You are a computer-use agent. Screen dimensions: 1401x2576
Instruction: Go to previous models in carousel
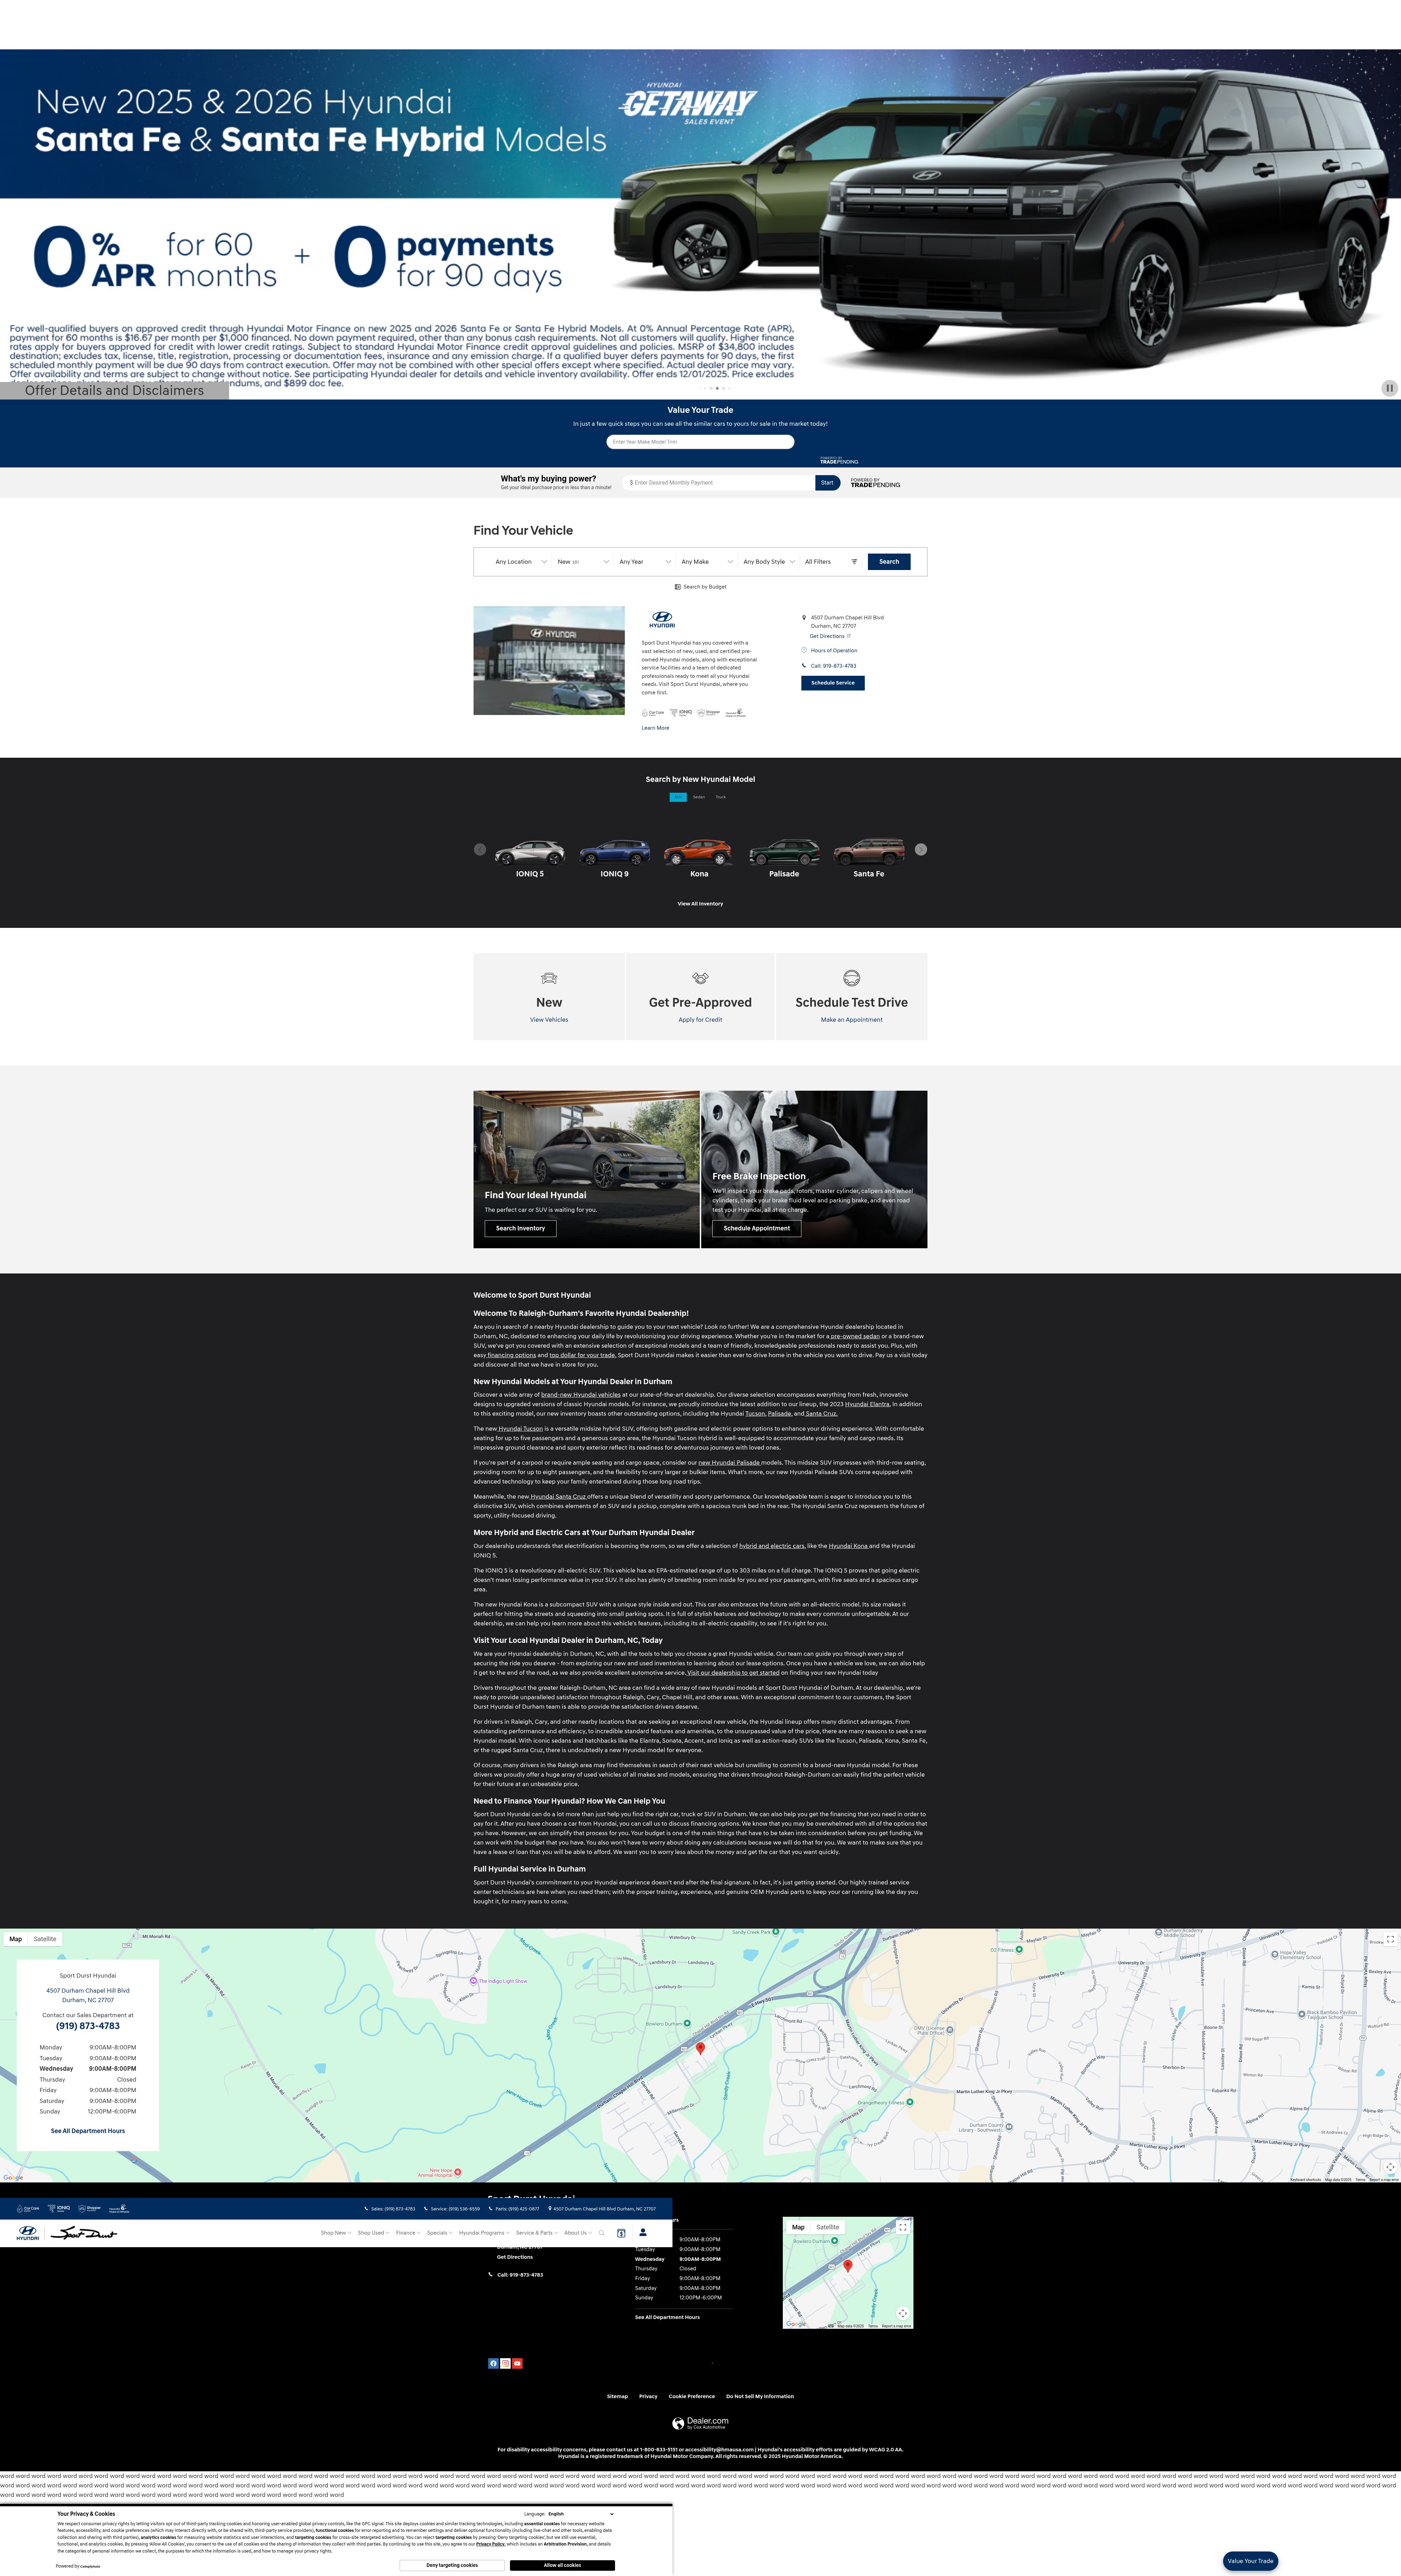tap(480, 850)
